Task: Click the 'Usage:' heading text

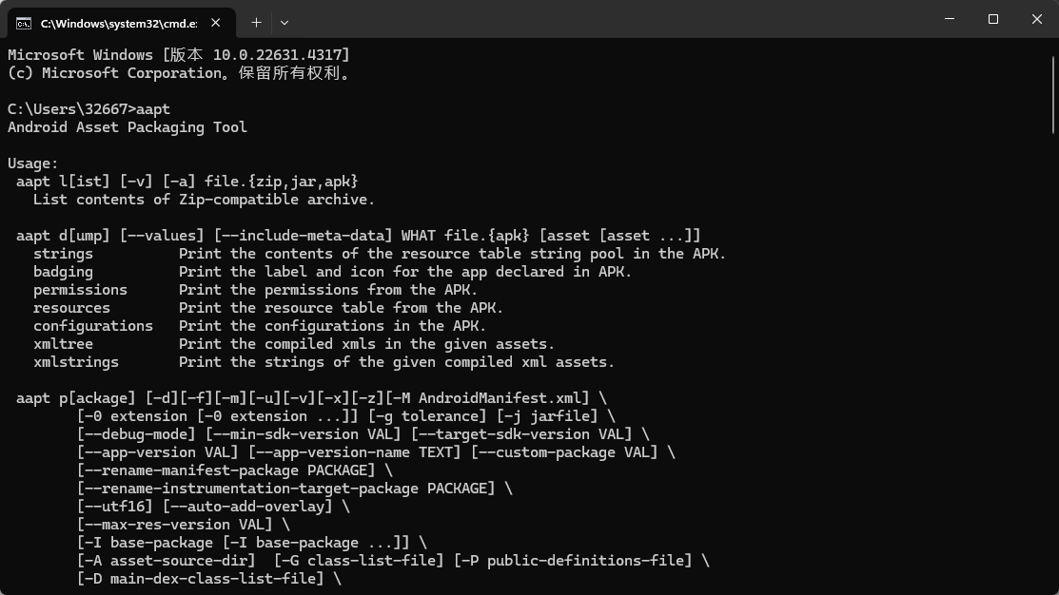Action: pos(33,163)
